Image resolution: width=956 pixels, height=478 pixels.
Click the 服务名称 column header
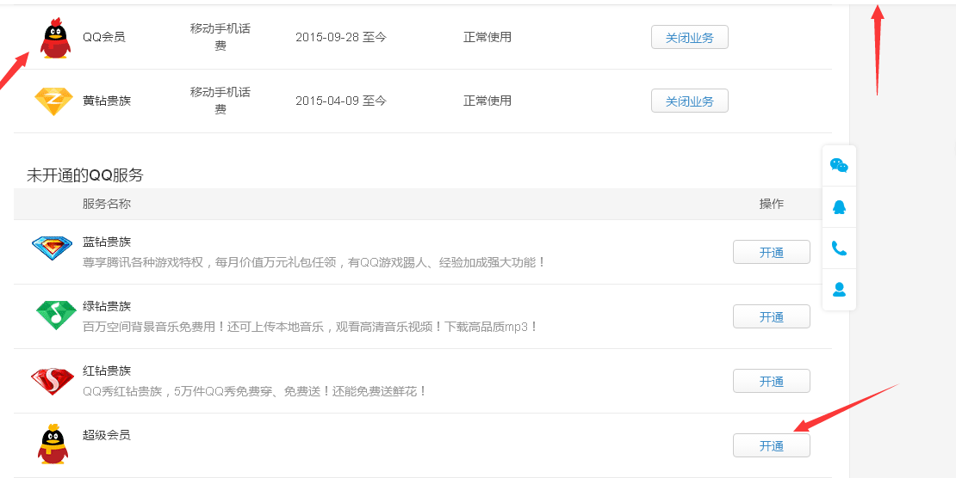(x=107, y=204)
